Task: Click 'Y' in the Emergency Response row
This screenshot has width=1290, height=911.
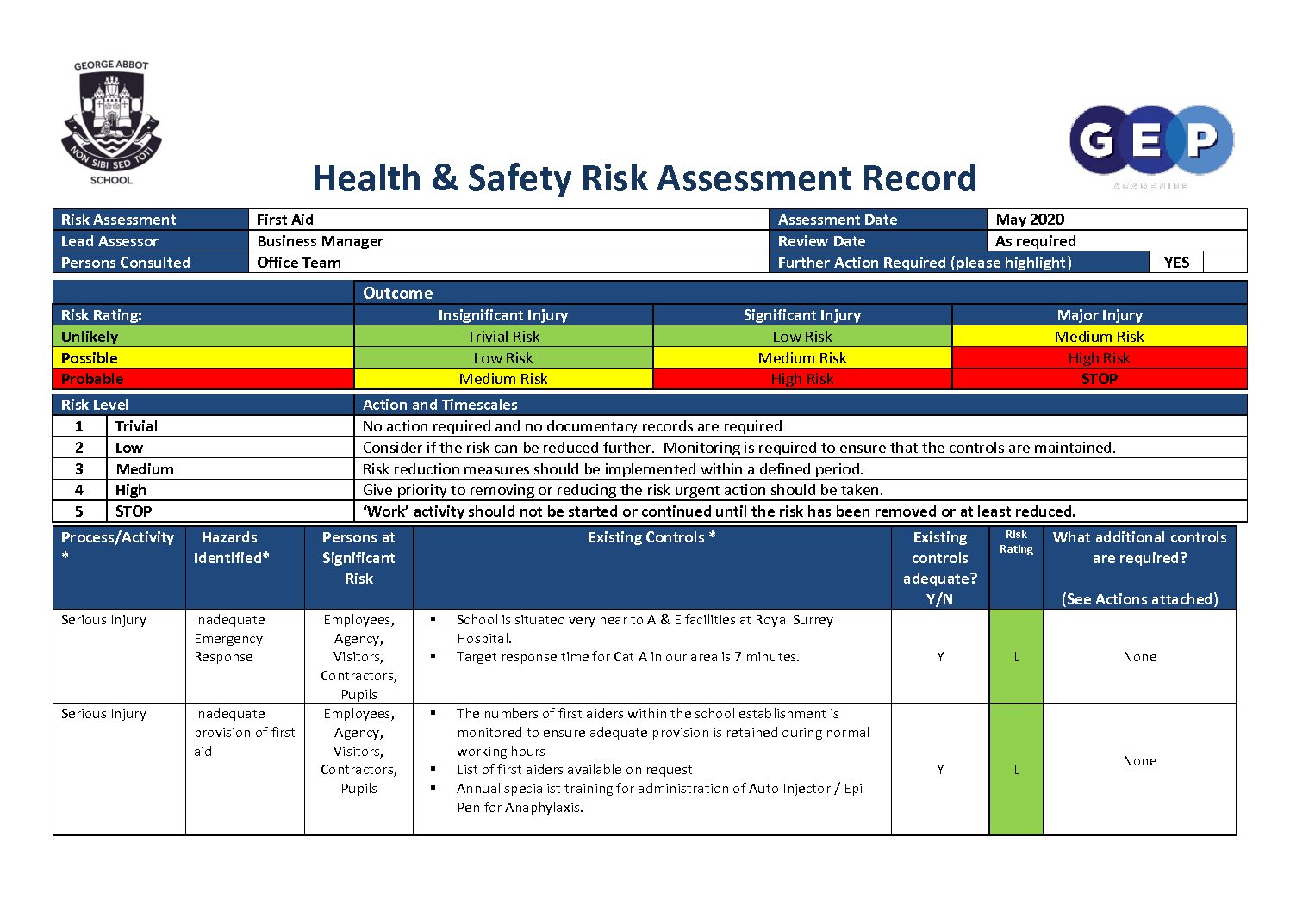Action: coord(940,657)
